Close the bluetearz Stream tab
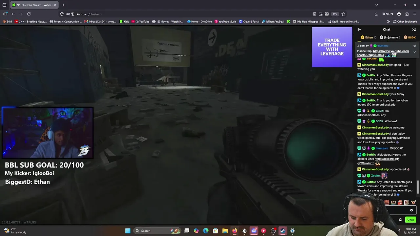This screenshot has height=236, width=420. (55, 5)
